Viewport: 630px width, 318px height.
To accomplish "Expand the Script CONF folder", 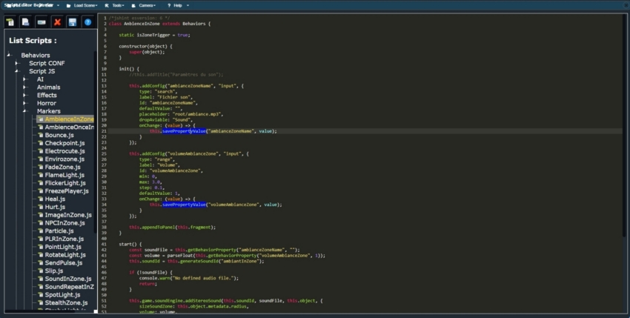I will click(x=18, y=63).
